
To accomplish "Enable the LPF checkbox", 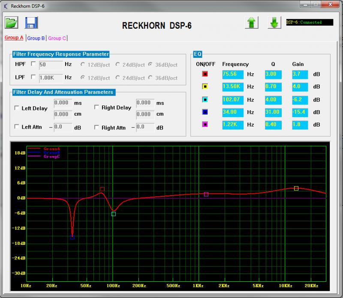I will pos(33,78).
